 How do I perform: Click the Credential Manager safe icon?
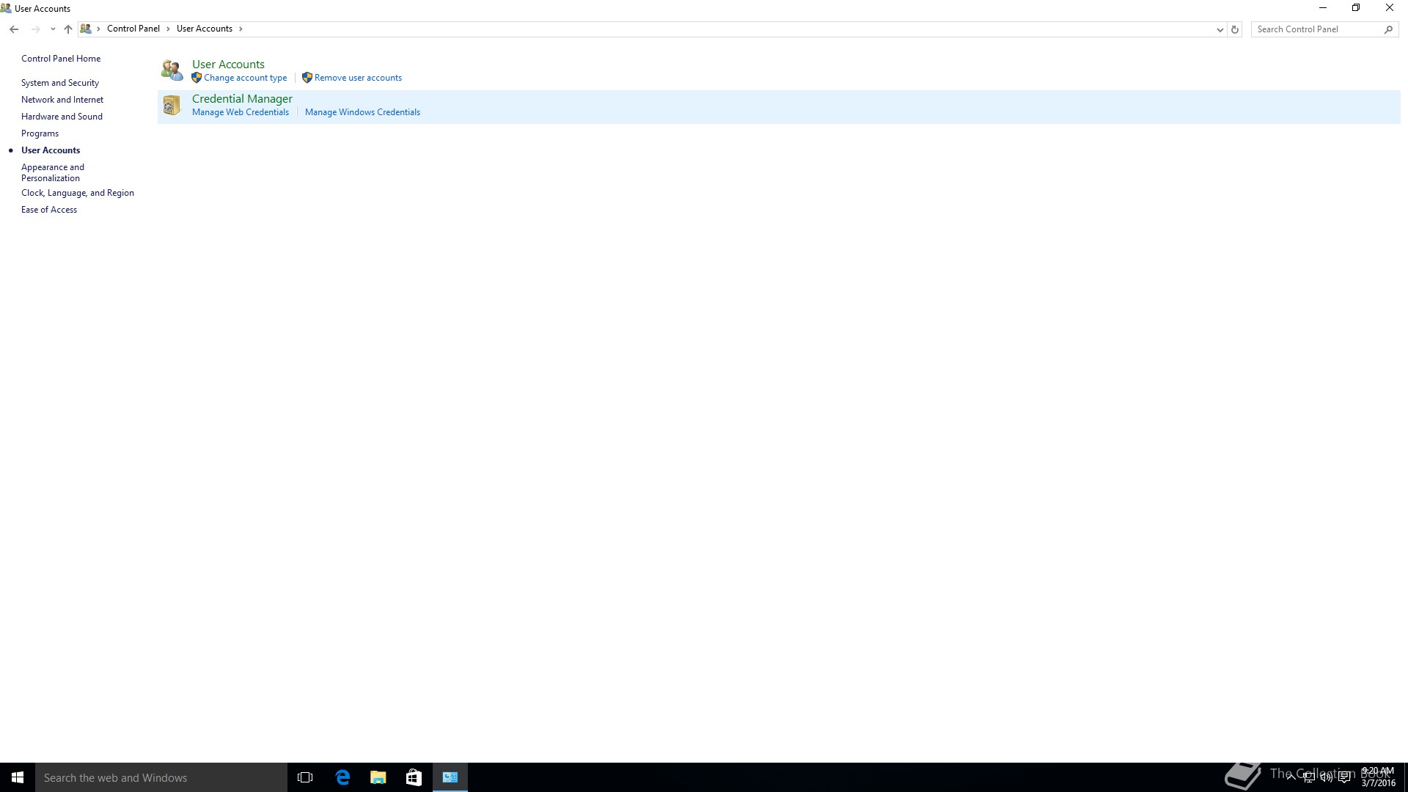coord(172,106)
